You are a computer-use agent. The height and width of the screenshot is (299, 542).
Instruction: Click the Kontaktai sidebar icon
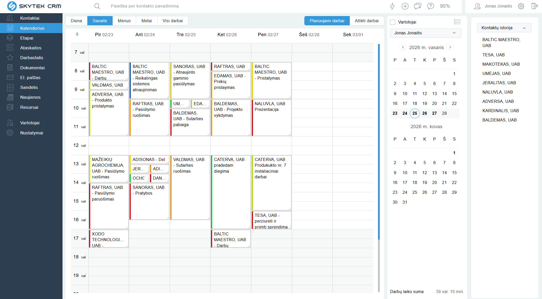10,18
